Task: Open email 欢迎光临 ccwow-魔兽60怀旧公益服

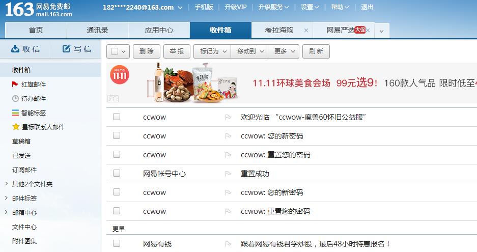Action: 303,117
